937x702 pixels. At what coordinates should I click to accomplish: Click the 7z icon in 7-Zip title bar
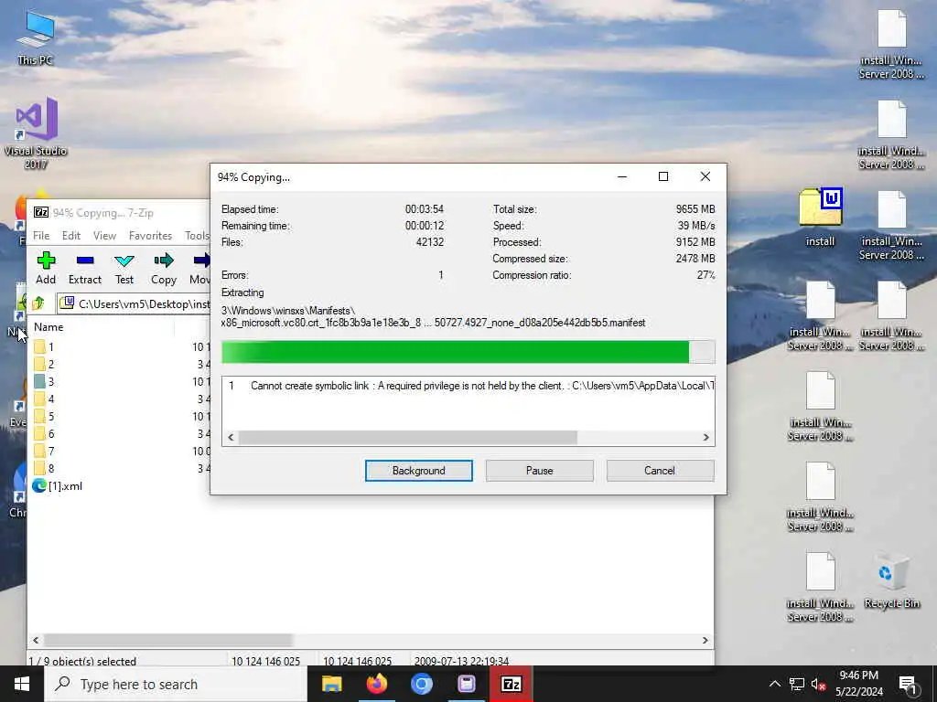pos(40,212)
